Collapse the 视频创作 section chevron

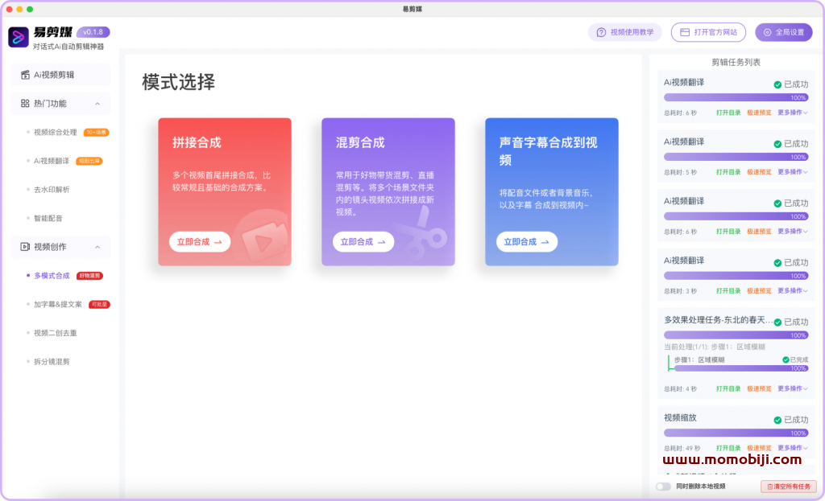(97, 247)
